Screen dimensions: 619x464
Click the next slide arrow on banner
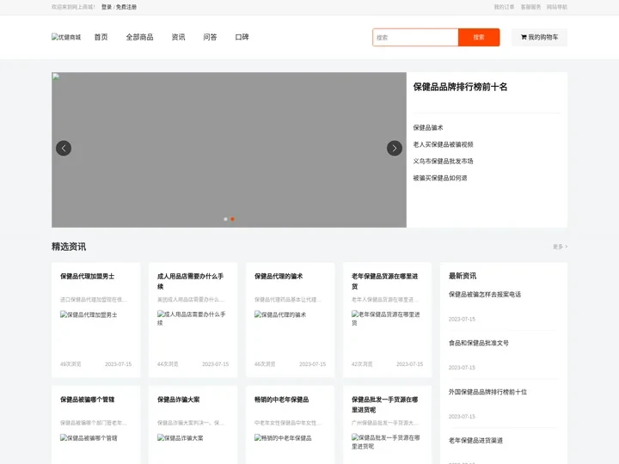click(395, 149)
